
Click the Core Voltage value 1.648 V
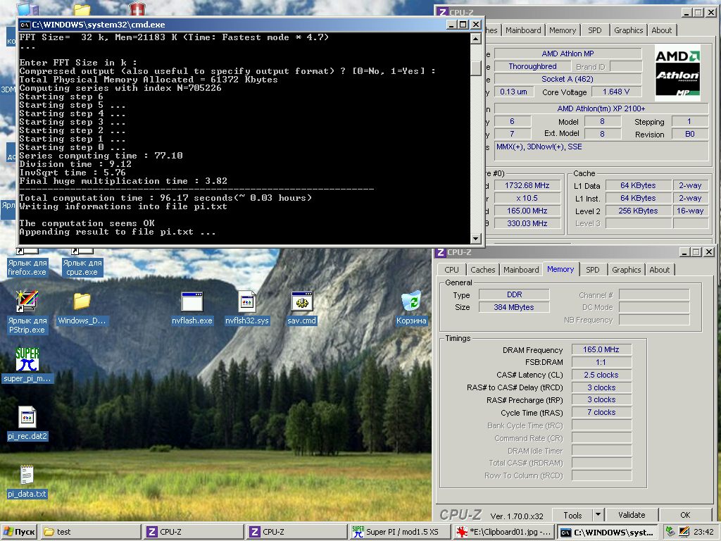point(615,92)
